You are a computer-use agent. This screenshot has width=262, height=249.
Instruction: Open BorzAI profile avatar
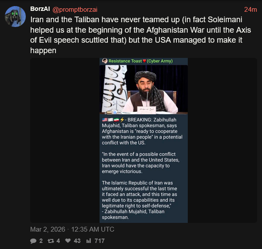coord(15,17)
